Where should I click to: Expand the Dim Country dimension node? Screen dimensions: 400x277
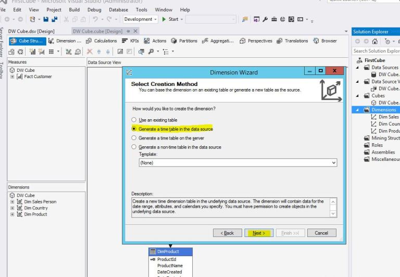tap(12, 208)
